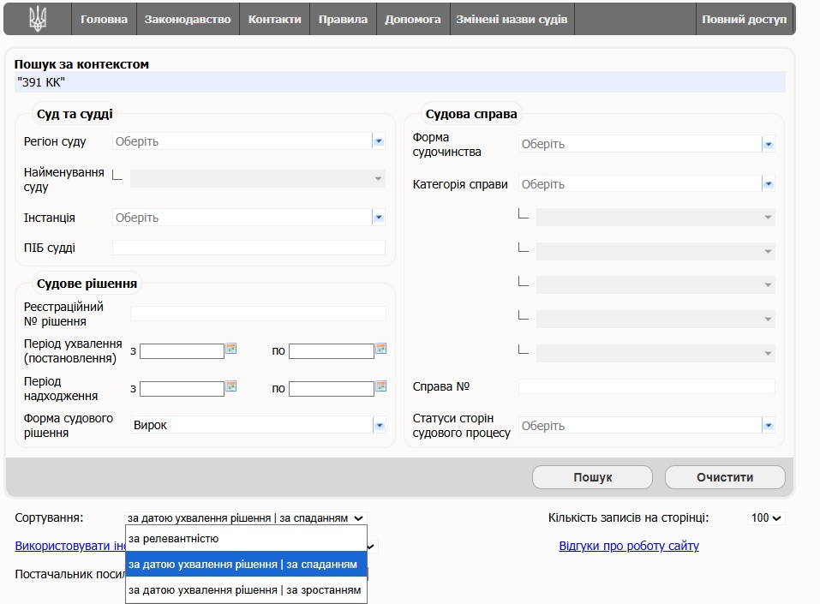The image size is (820, 604).
Task: Click the trident coat of arms logo
Action: pos(38,20)
